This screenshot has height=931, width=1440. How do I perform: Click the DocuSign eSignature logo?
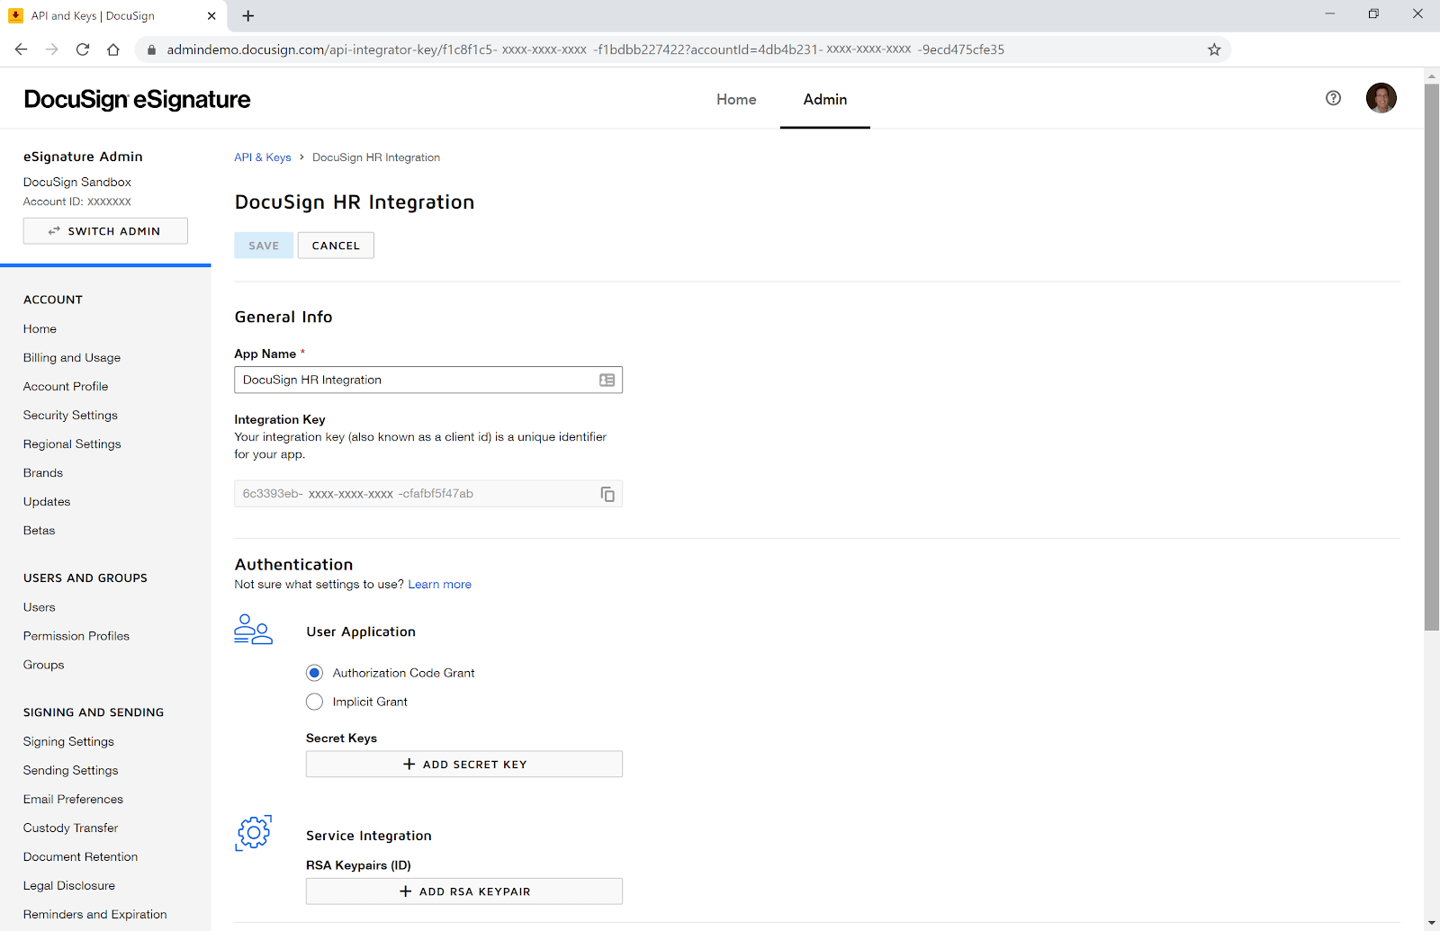[x=137, y=99]
